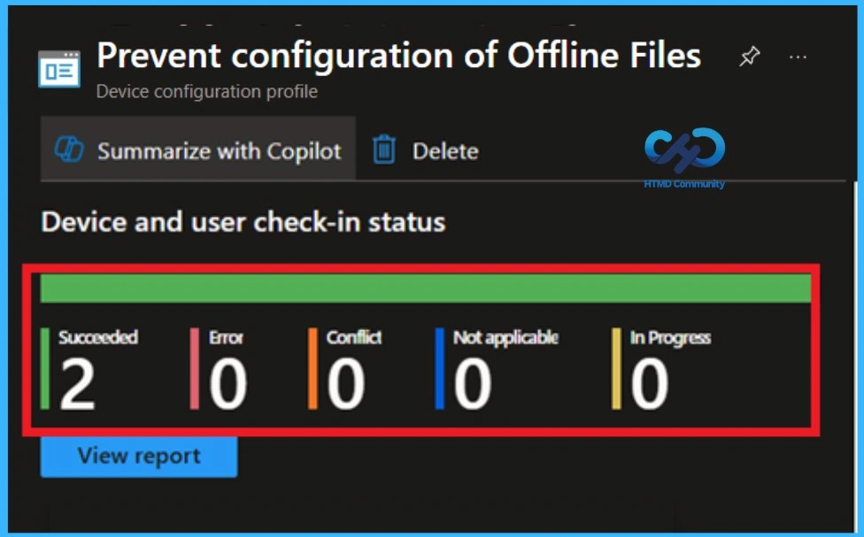864x537 pixels.
Task: Click the title Prevent configuration of Offline Files
Action: [397, 55]
